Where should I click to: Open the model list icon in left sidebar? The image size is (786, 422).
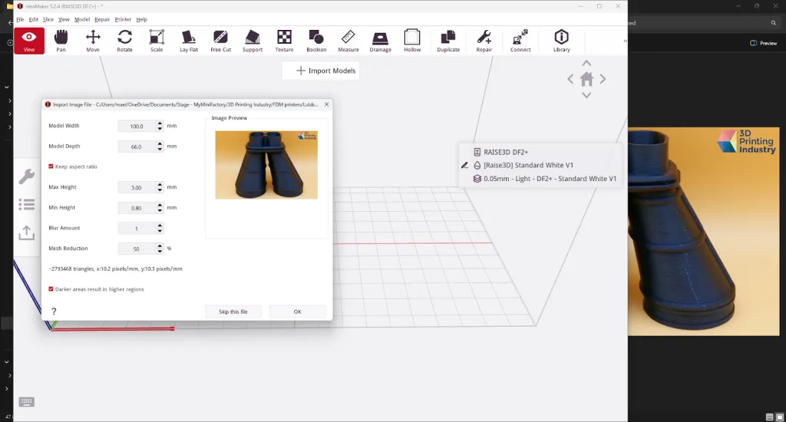(27, 204)
